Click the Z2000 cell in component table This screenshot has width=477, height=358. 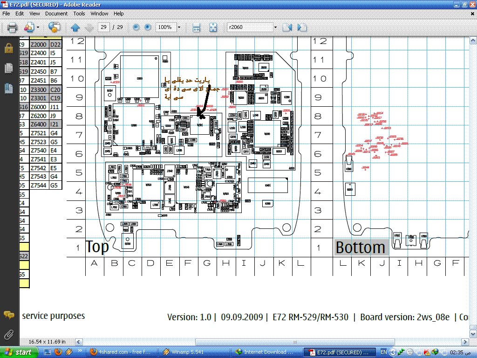click(x=39, y=44)
